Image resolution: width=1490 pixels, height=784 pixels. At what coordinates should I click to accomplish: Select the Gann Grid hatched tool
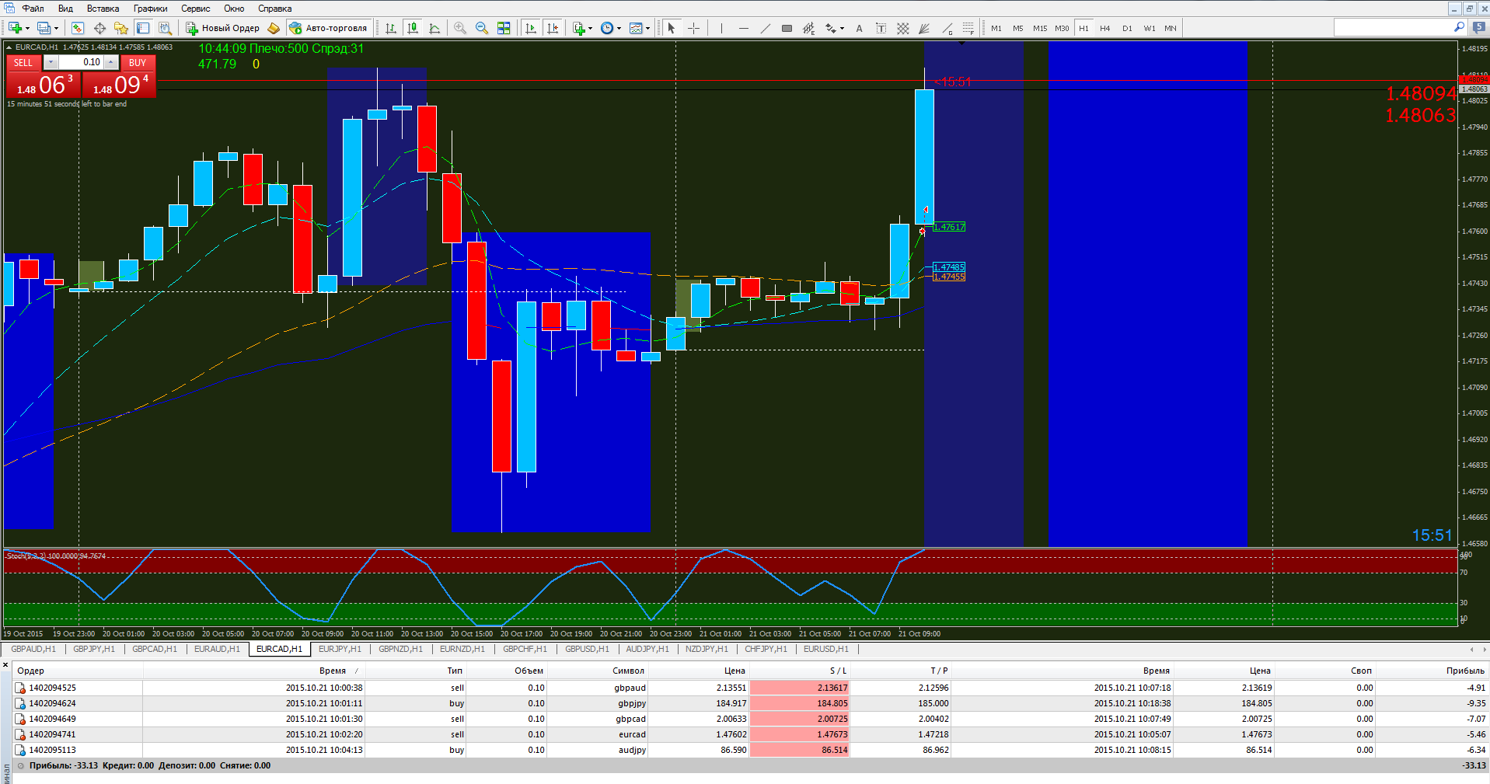tap(902, 28)
